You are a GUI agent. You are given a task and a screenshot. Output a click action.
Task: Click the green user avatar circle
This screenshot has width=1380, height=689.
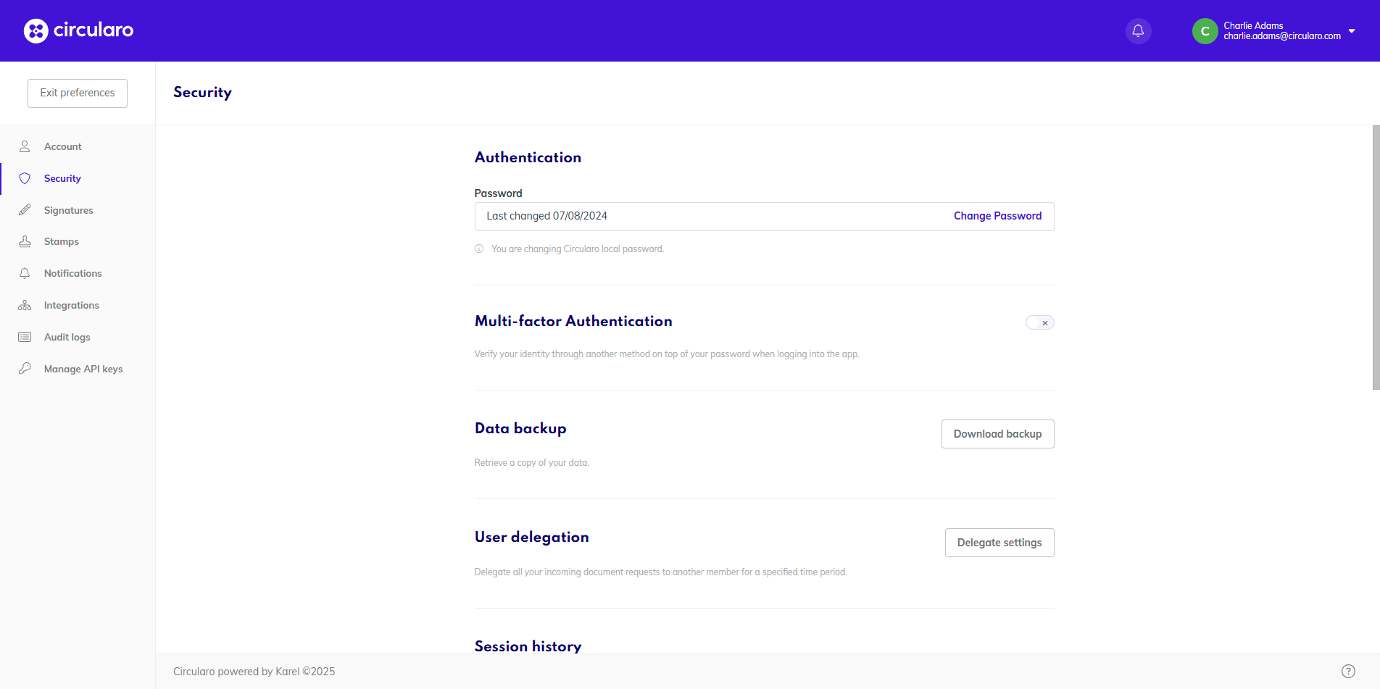[x=1205, y=31]
